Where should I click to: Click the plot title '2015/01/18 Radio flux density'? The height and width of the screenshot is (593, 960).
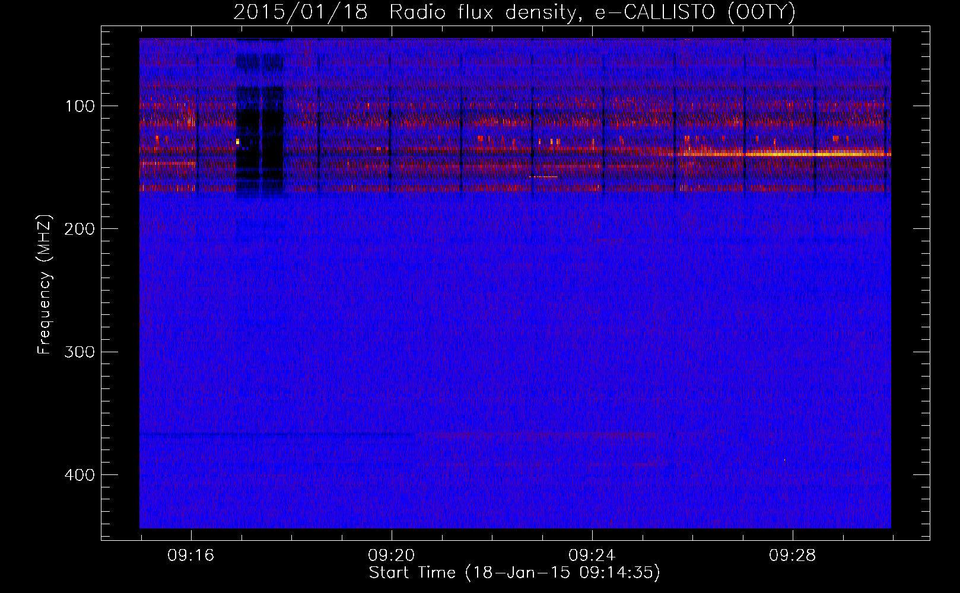tap(514, 12)
